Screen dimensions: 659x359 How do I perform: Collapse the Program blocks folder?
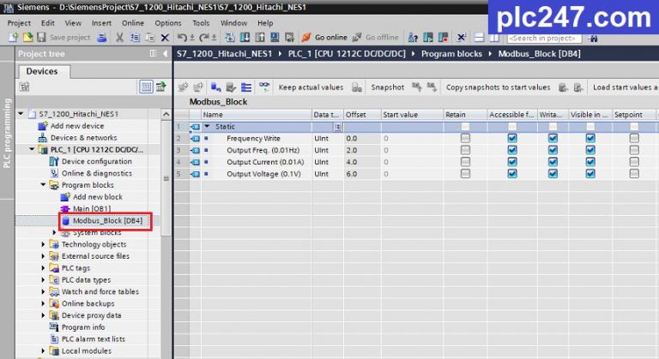pyautogui.click(x=43, y=185)
